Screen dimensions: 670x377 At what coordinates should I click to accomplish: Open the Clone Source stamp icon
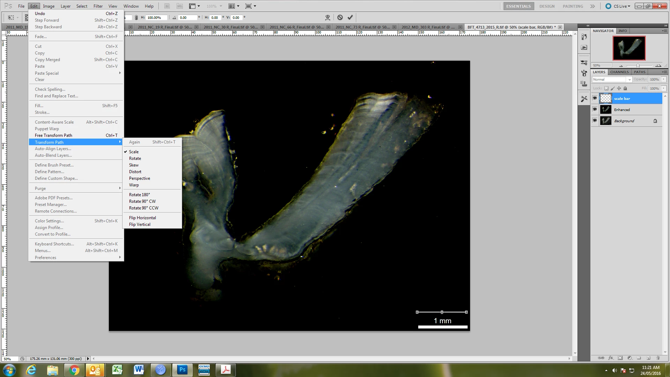pyautogui.click(x=584, y=84)
